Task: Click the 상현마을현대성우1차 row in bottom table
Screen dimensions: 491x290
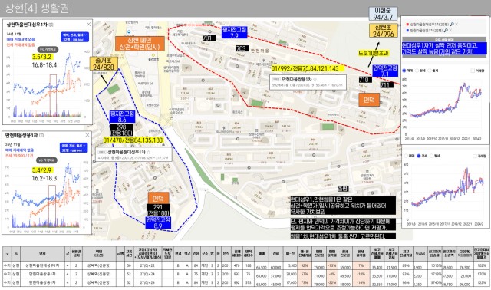Action: point(245,265)
